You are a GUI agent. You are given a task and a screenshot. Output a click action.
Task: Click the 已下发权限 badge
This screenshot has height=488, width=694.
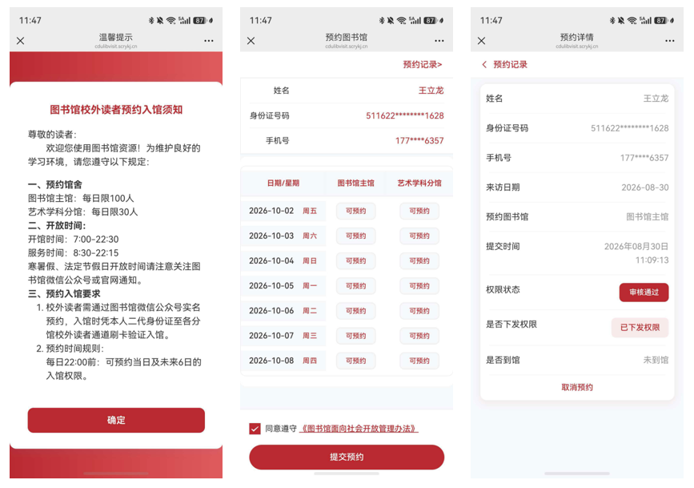pyautogui.click(x=640, y=328)
